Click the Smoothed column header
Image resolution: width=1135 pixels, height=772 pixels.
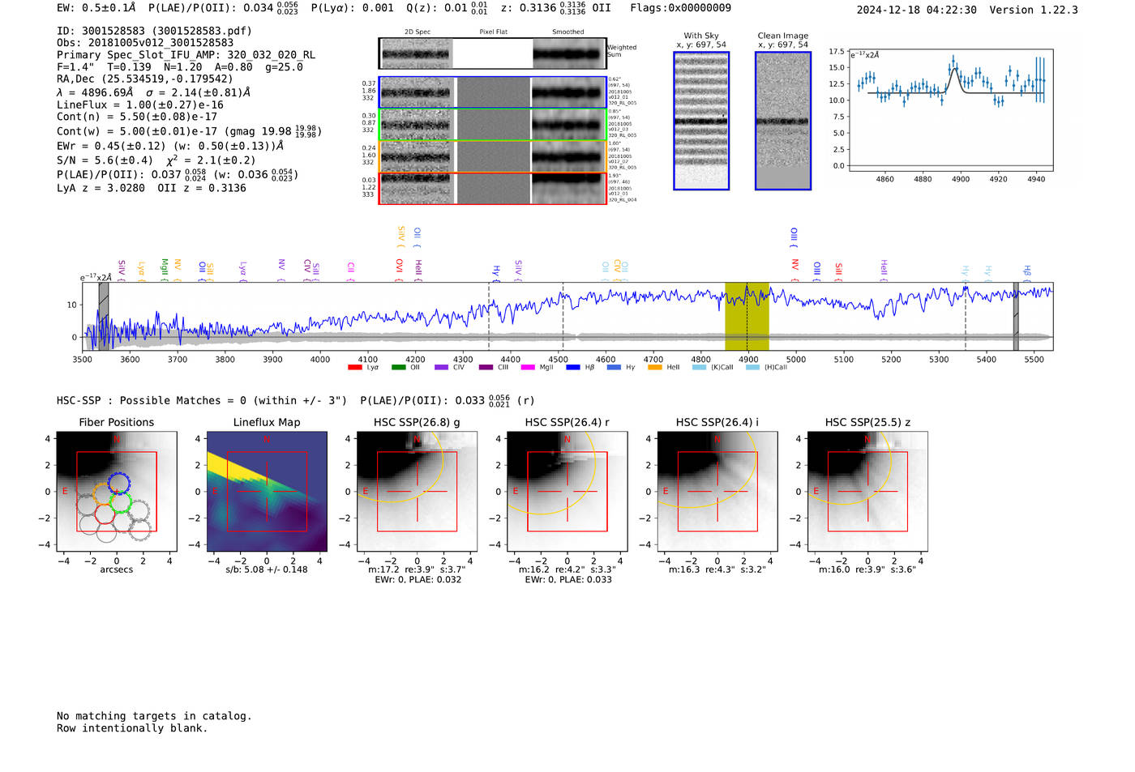567,32
